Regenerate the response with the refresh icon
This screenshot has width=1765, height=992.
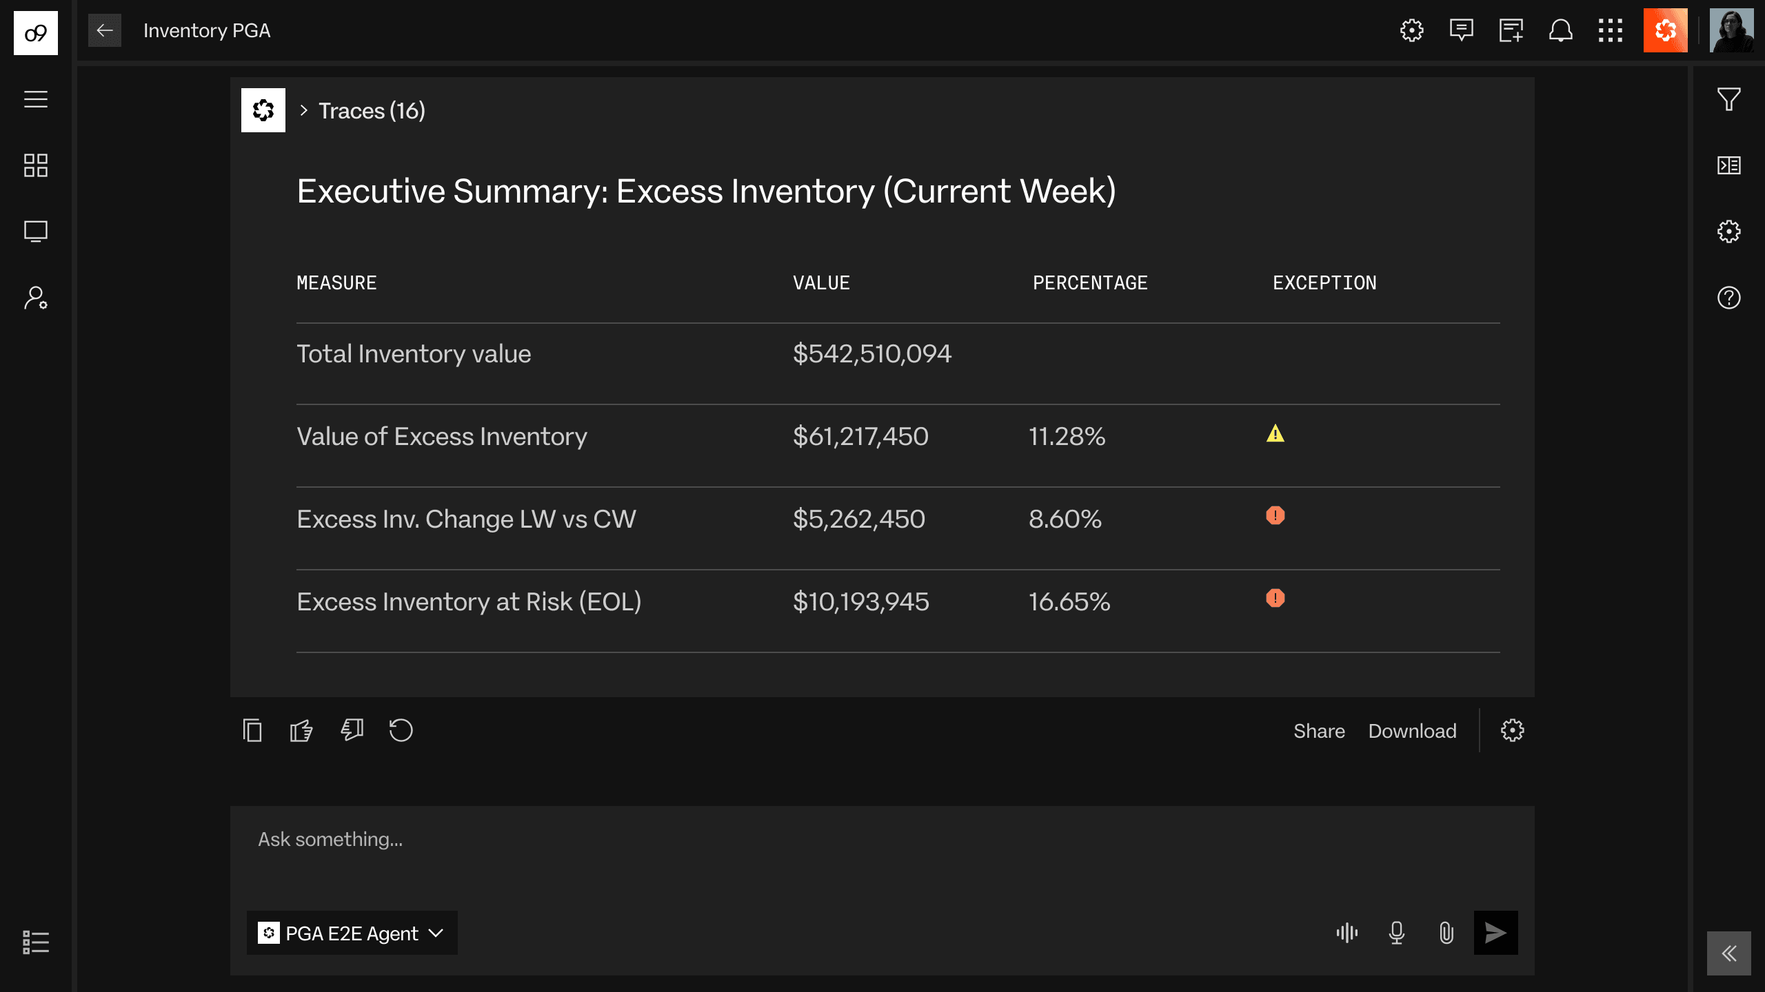[x=401, y=730]
